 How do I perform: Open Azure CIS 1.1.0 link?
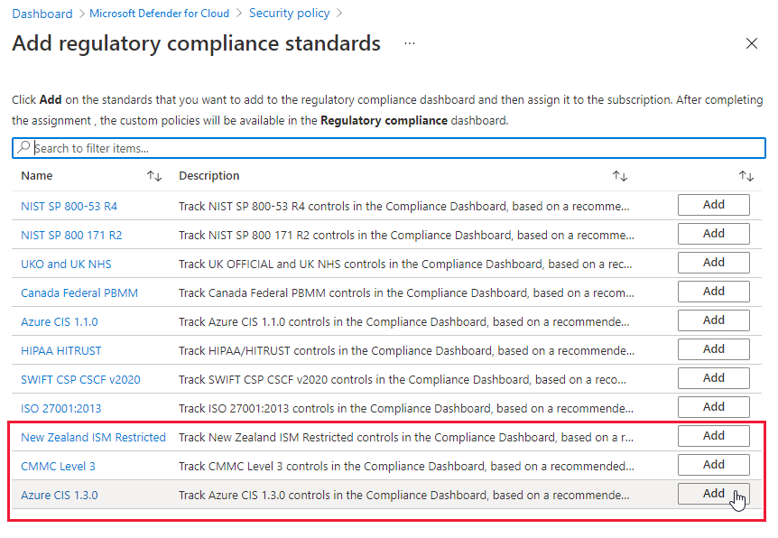(x=60, y=322)
